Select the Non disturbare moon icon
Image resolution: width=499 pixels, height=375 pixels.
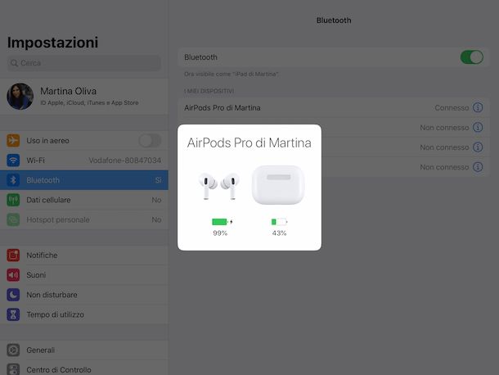pos(13,295)
